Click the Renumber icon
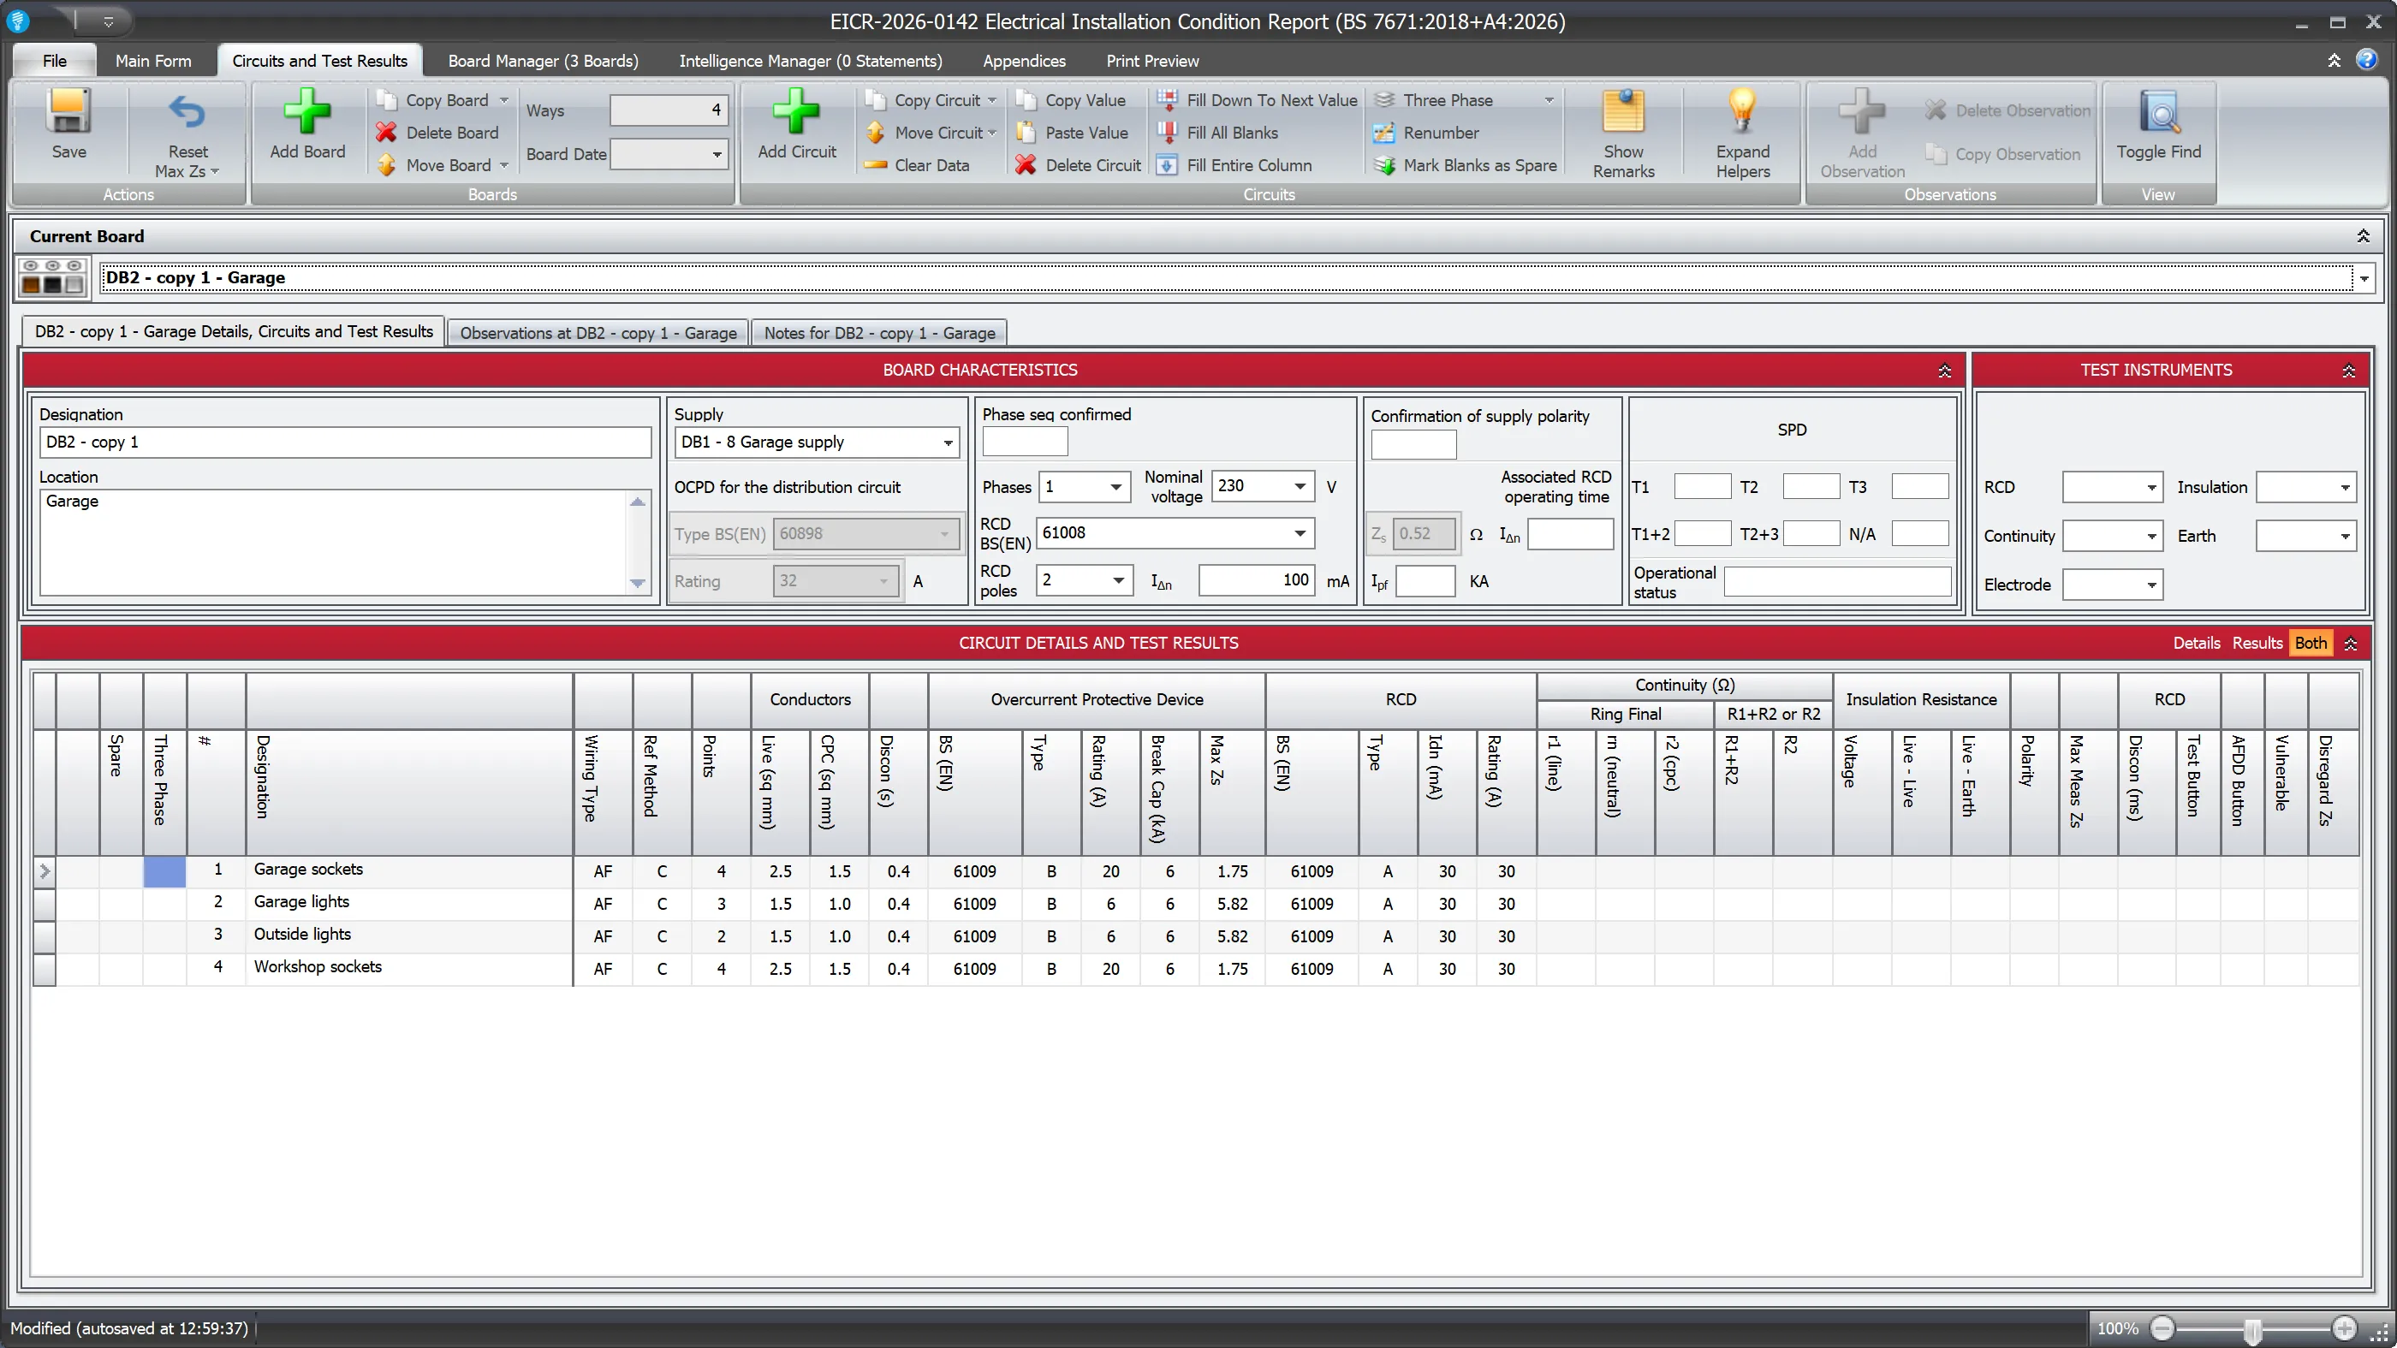 click(1383, 132)
